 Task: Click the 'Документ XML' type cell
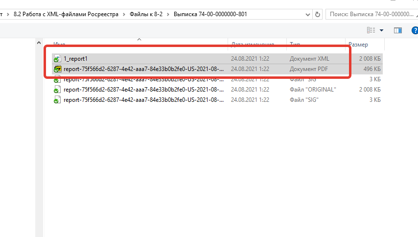[x=309, y=59]
